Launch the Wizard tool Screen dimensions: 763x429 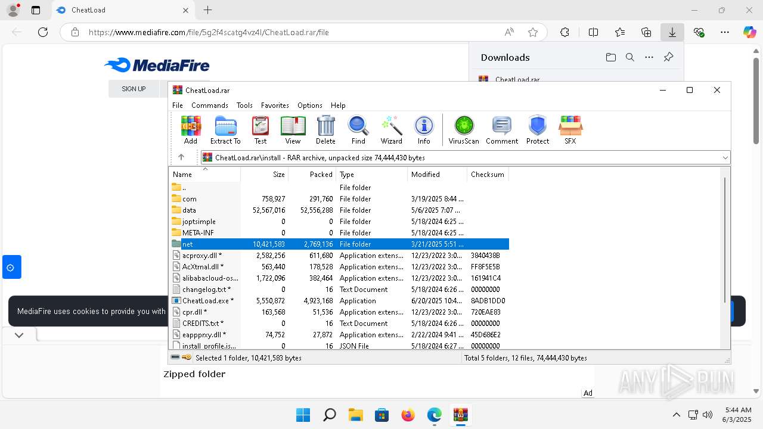point(392,130)
